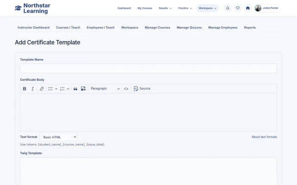Click the Text format label

click(28, 137)
